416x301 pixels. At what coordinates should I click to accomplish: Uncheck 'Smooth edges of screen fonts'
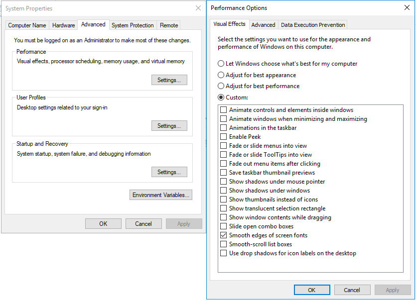[224, 235]
